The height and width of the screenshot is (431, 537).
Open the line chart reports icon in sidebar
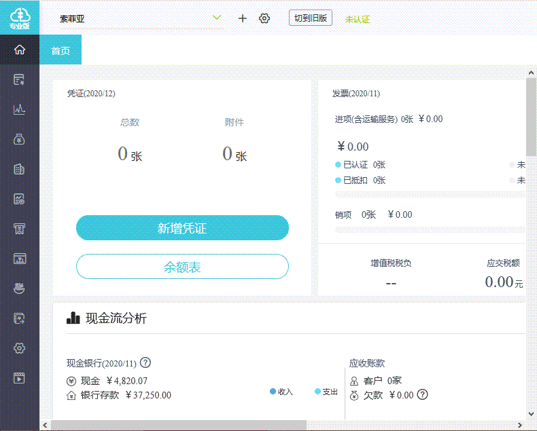pos(19,109)
